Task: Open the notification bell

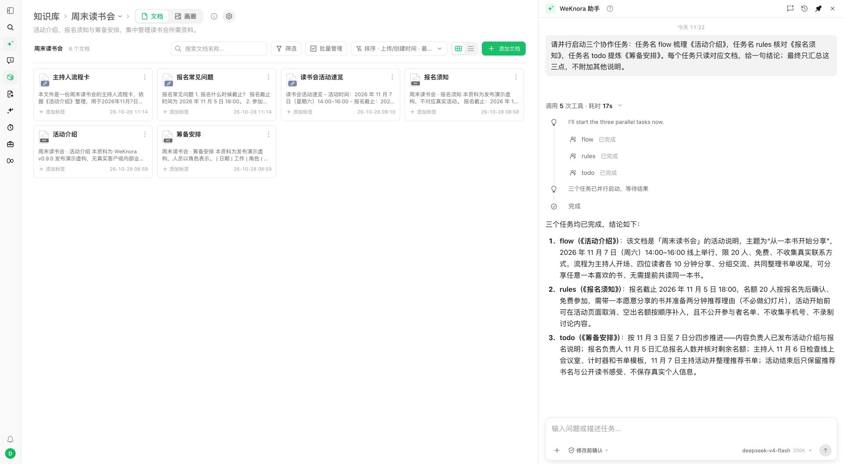Action: 11,439
